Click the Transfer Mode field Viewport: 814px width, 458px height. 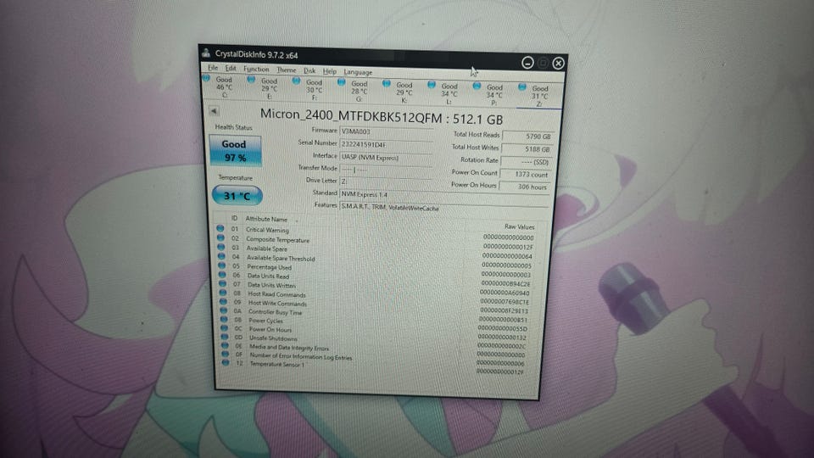[x=386, y=170]
